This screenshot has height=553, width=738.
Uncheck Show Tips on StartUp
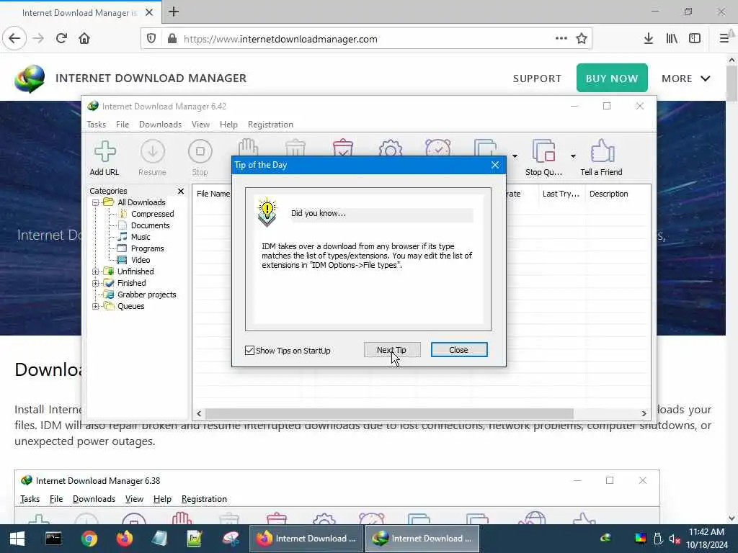(250, 351)
